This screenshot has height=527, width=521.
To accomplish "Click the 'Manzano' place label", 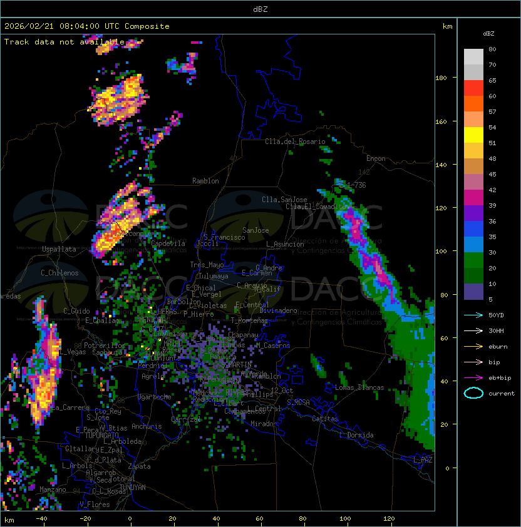I will [53, 489].
